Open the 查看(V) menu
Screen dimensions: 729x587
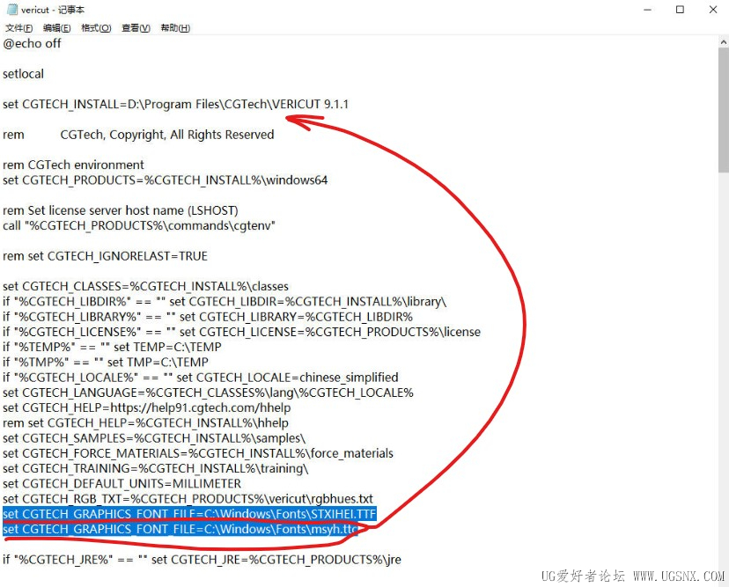pos(136,28)
